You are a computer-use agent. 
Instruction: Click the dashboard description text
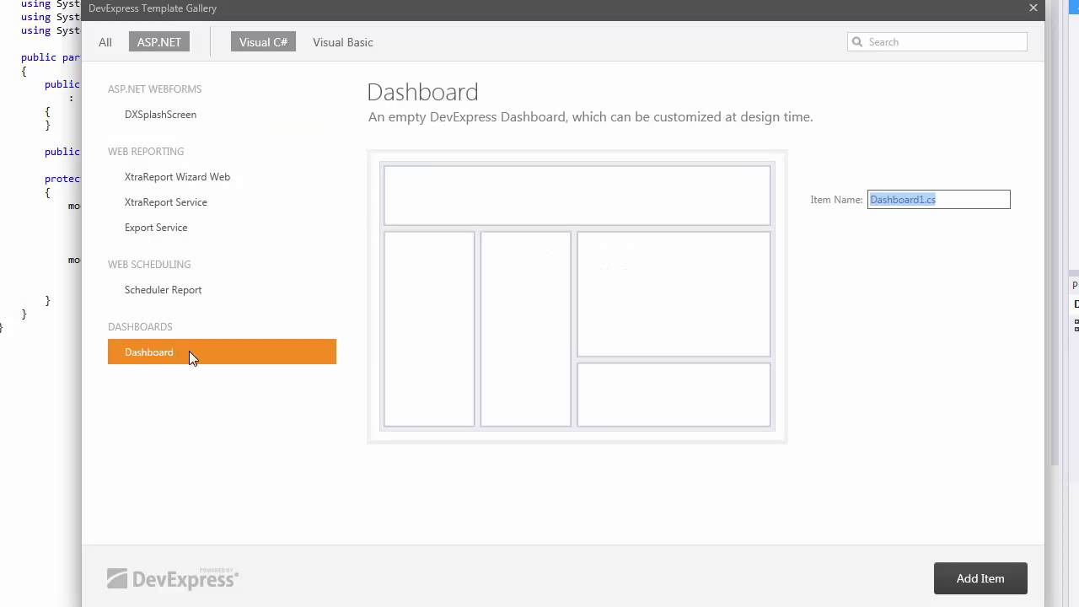click(x=590, y=117)
